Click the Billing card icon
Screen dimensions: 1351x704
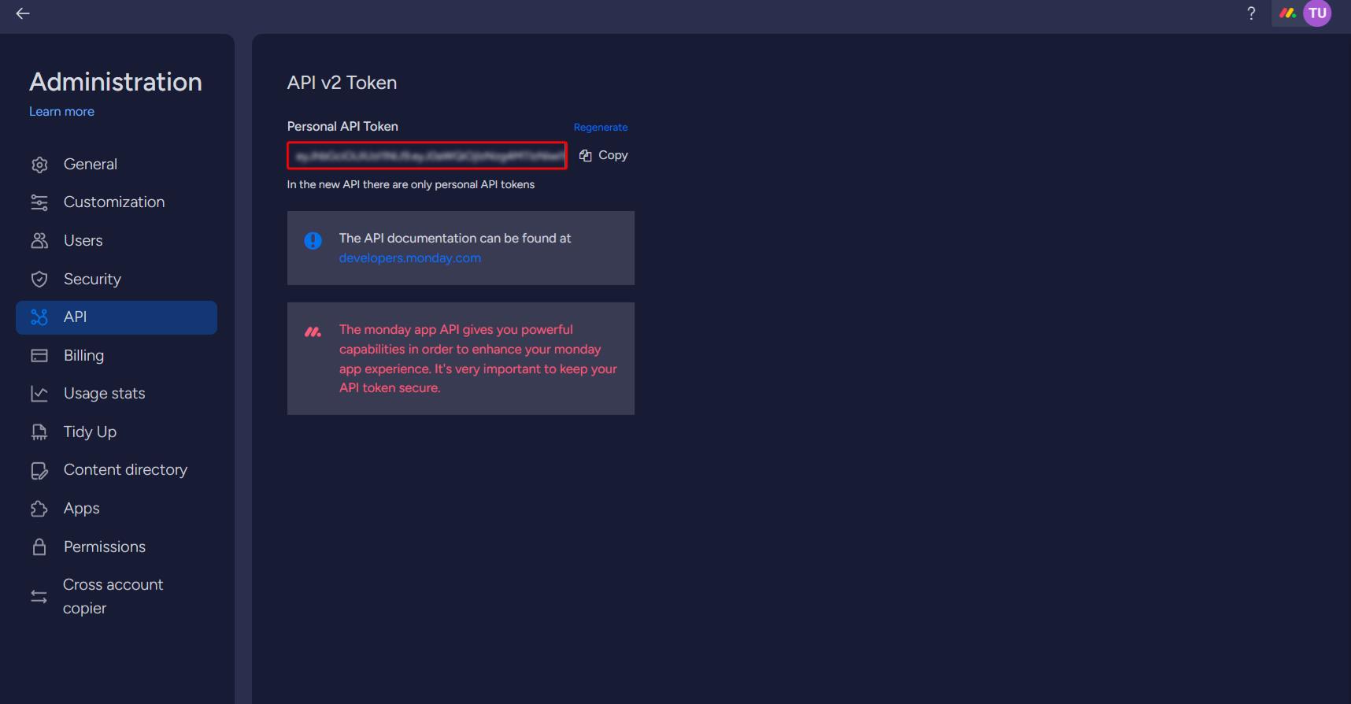point(39,356)
